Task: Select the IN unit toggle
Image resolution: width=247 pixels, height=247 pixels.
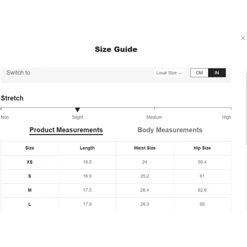Action: tap(217, 73)
